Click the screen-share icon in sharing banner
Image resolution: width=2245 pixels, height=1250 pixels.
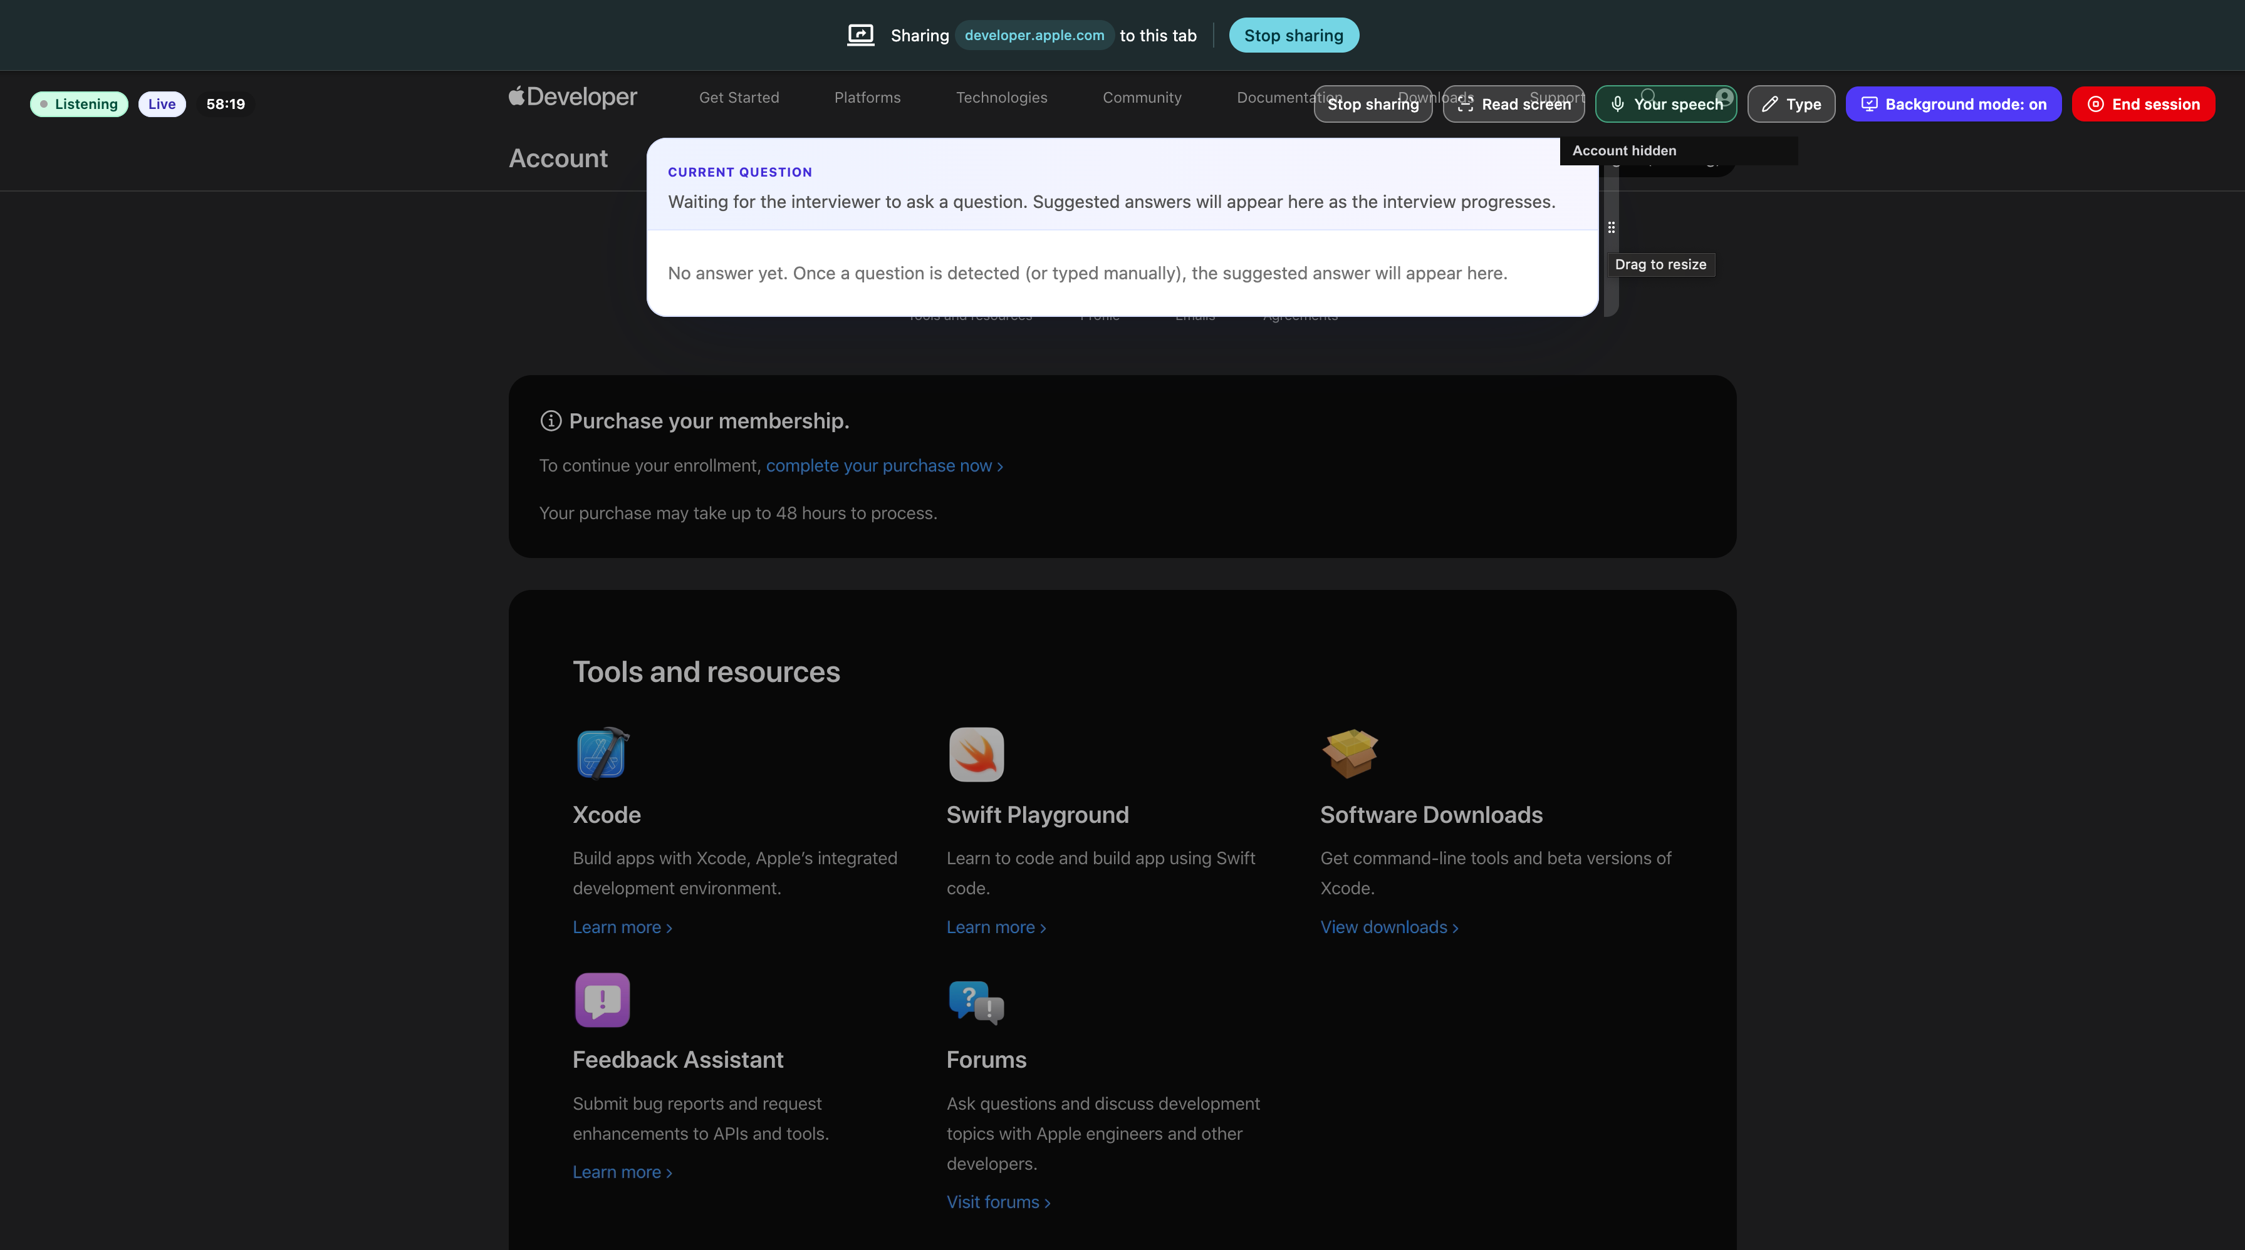[860, 35]
